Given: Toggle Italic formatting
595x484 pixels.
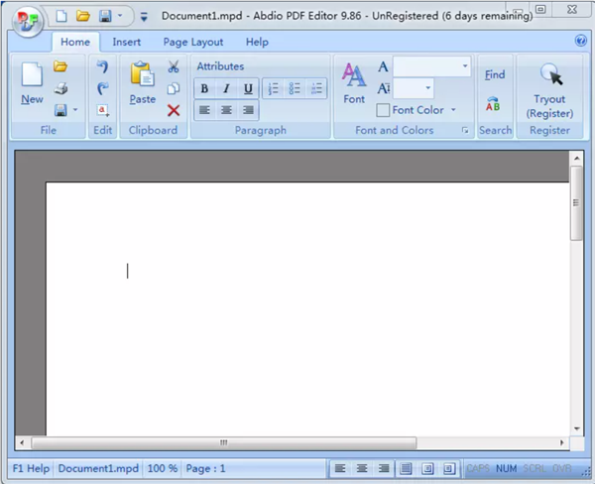Looking at the screenshot, I should (x=226, y=89).
